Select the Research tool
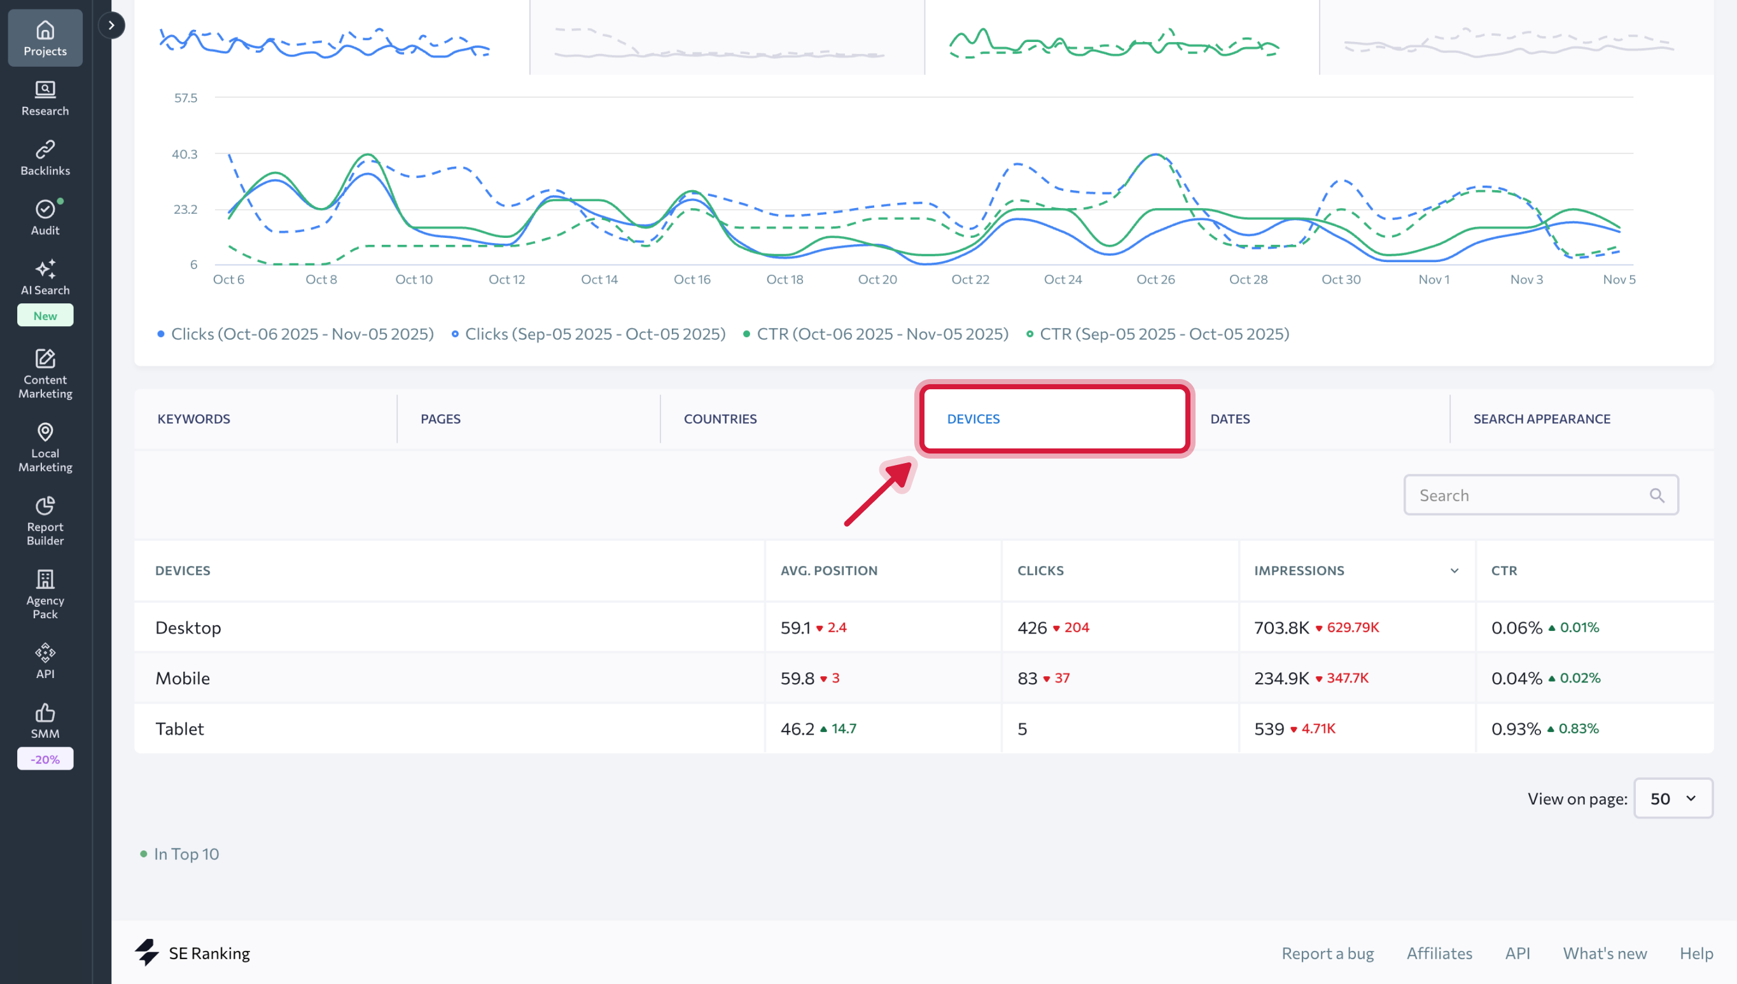1737x984 pixels. 45,98
